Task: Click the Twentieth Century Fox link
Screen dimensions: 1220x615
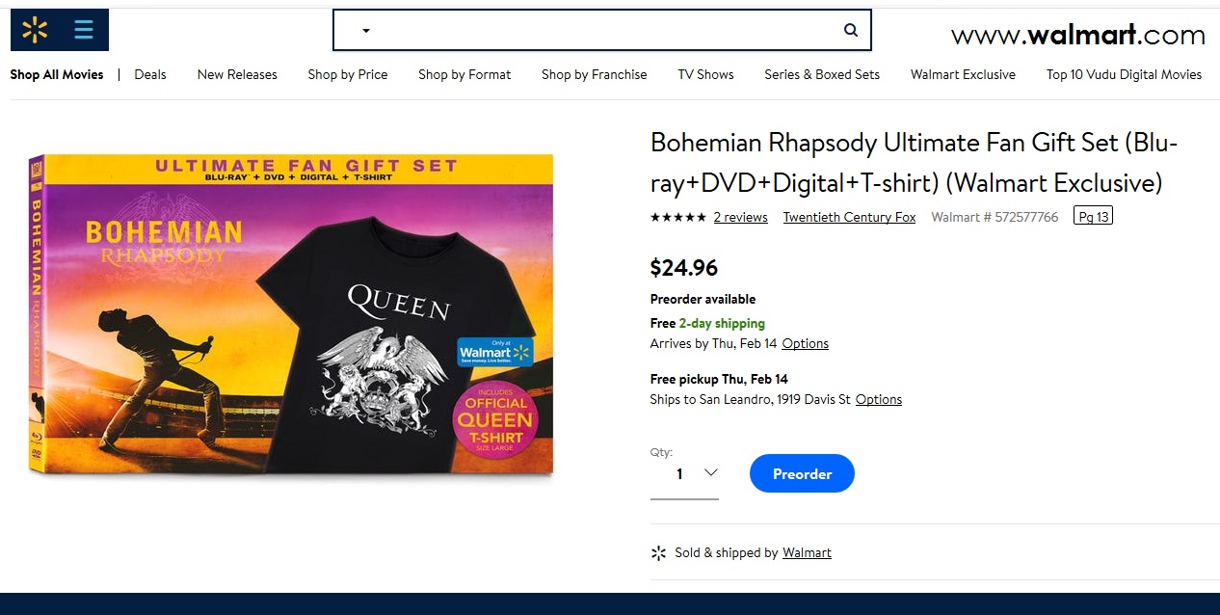Action: [849, 218]
